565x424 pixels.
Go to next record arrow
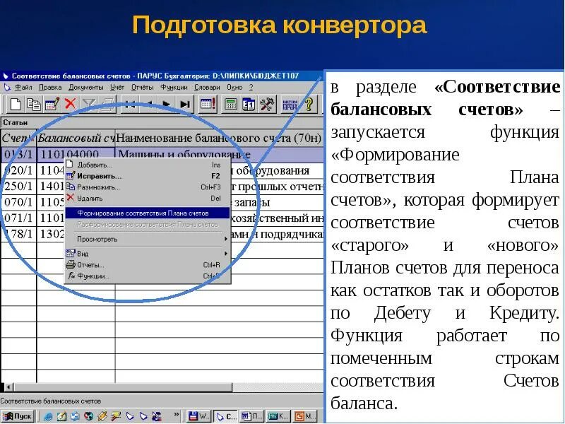tap(167, 105)
